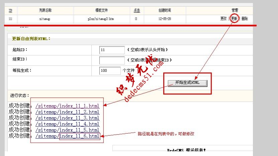The image size is (278, 156).
Task: Click the 每批生成 field showing 100
Action: (x=110, y=71)
